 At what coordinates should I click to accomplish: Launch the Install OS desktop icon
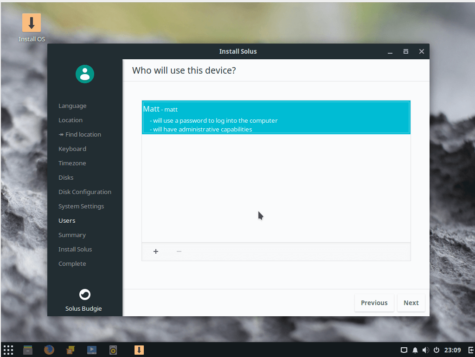[31, 22]
